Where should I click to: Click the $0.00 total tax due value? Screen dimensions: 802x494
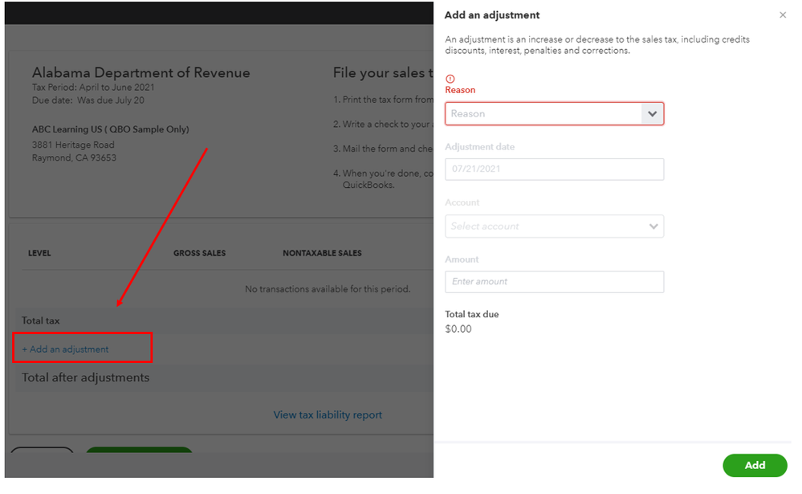click(458, 329)
